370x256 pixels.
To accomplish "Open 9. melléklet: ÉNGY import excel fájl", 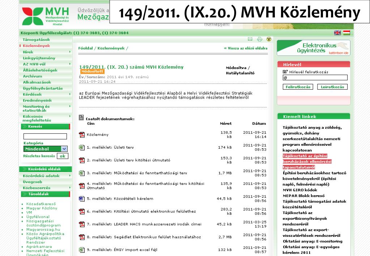I will [122, 249].
